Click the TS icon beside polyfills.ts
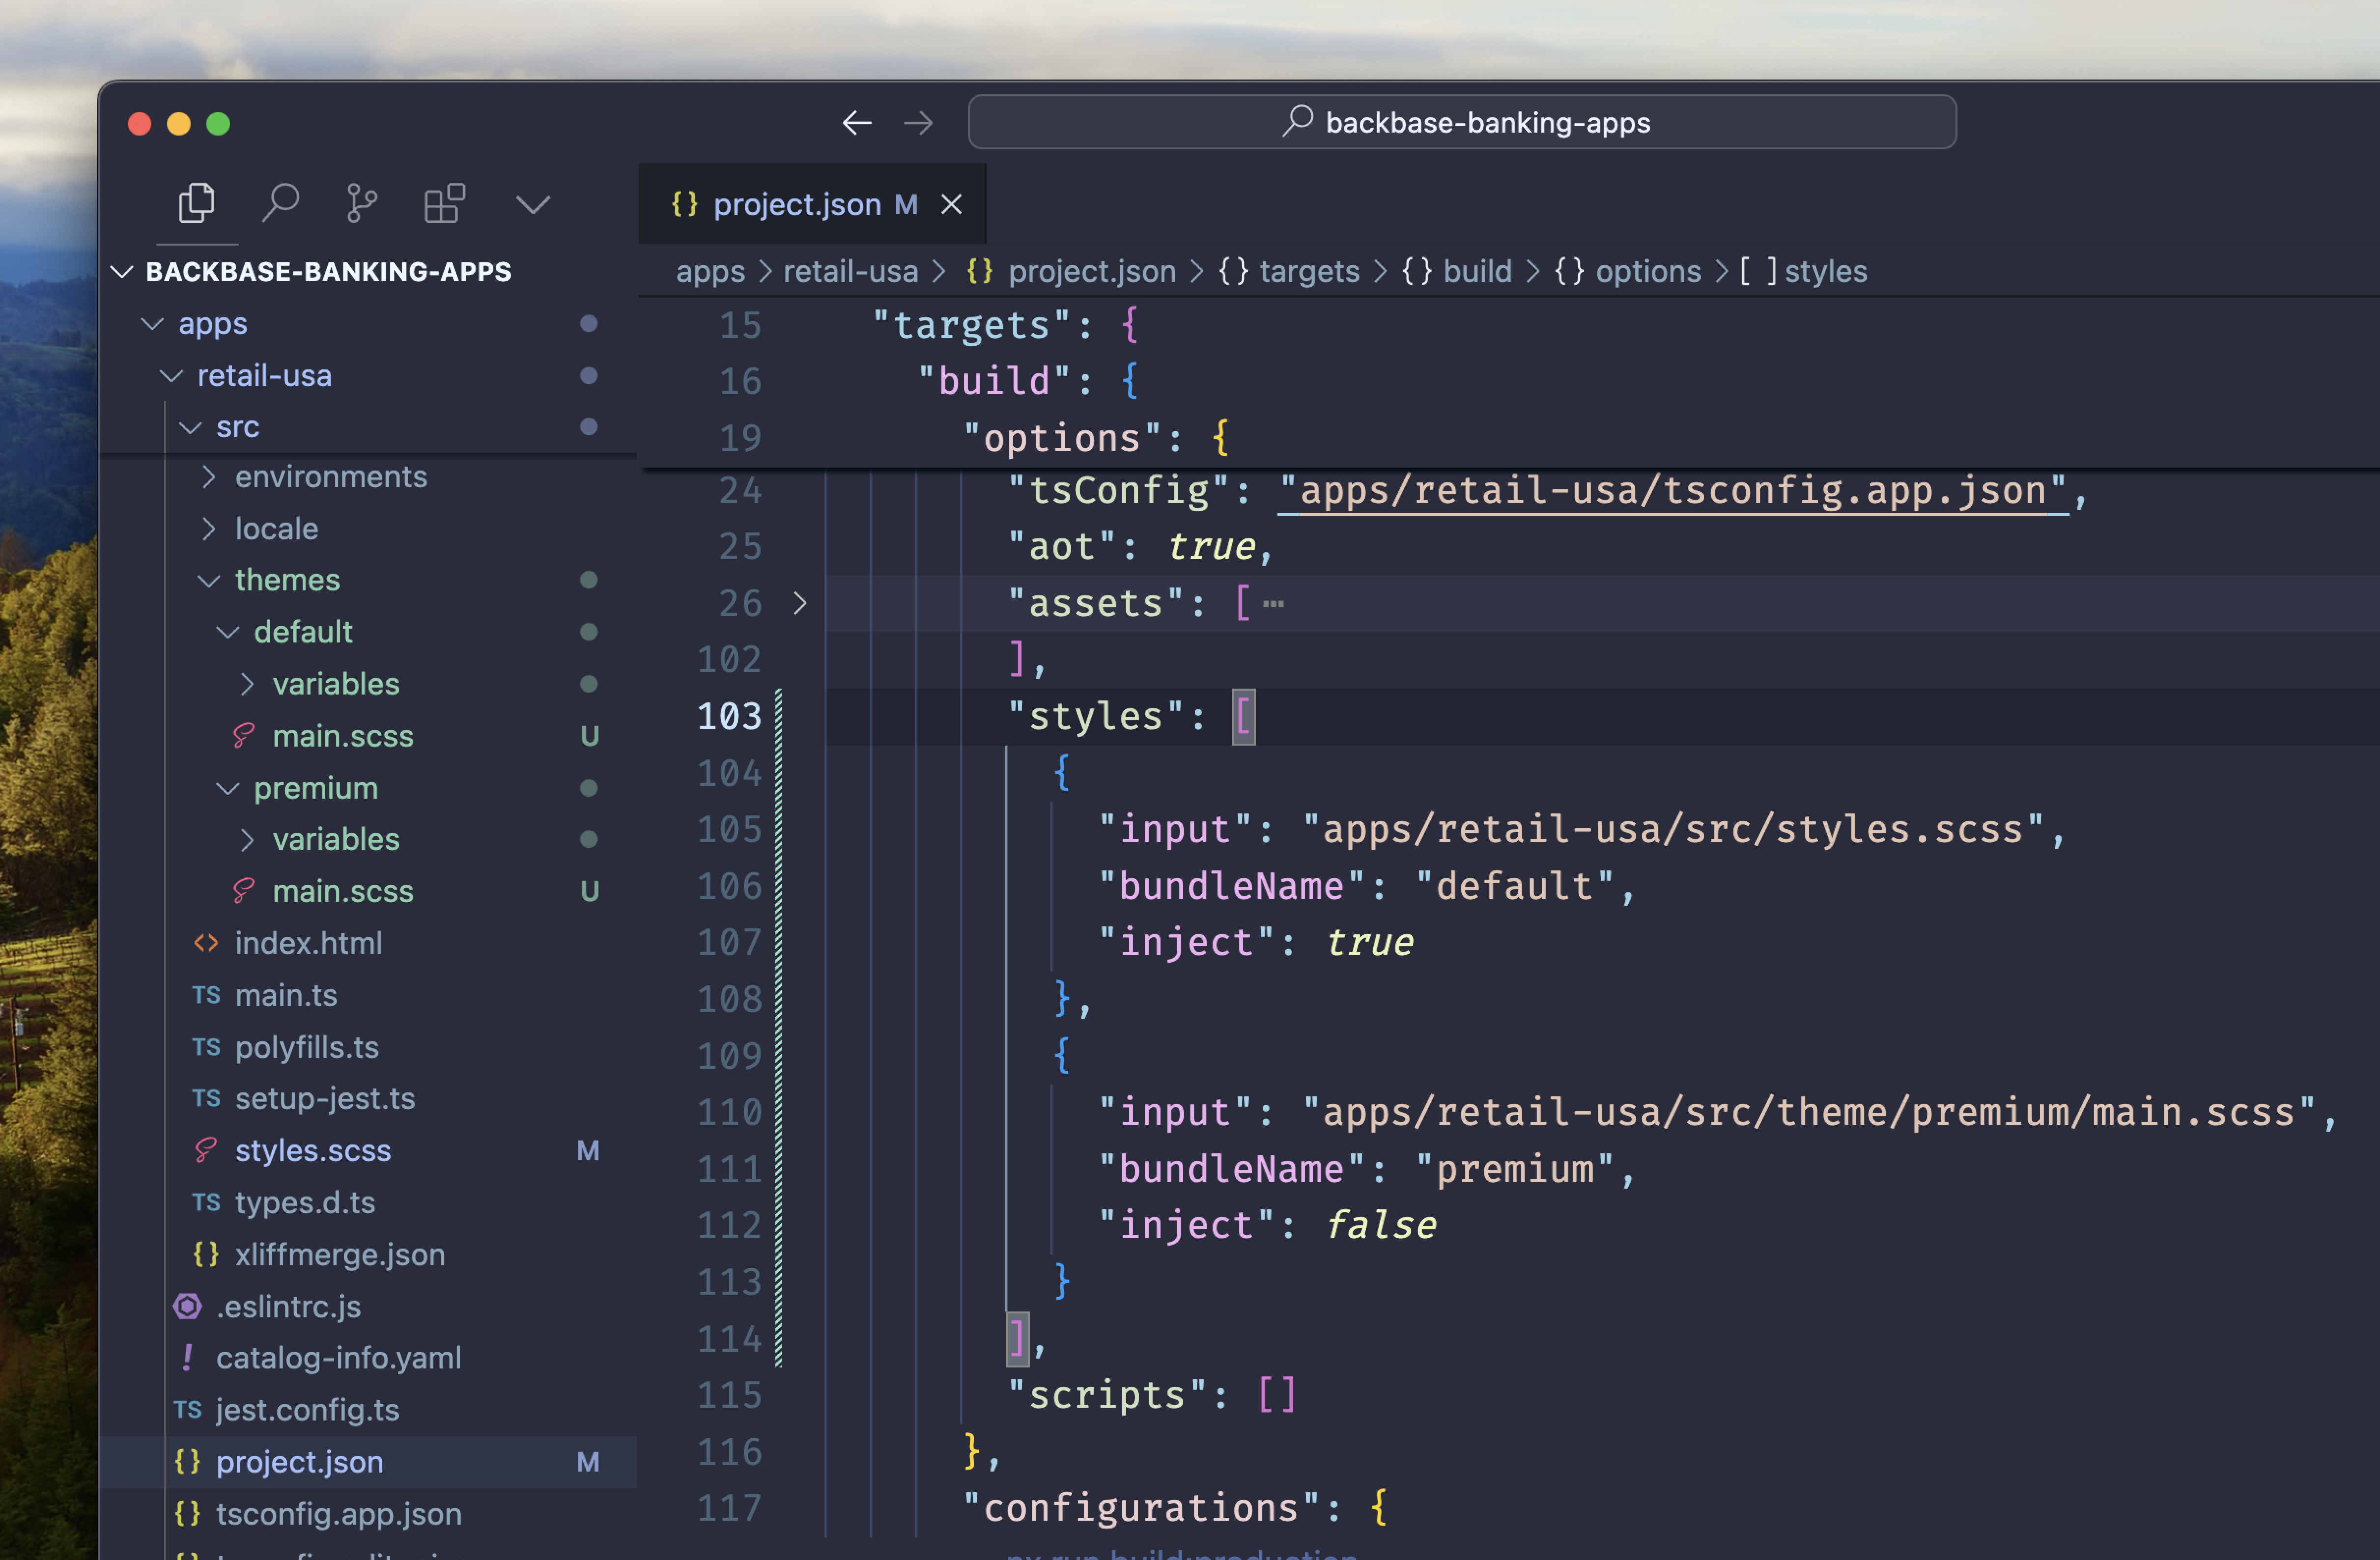This screenshot has height=1560, width=2380. [x=206, y=1047]
